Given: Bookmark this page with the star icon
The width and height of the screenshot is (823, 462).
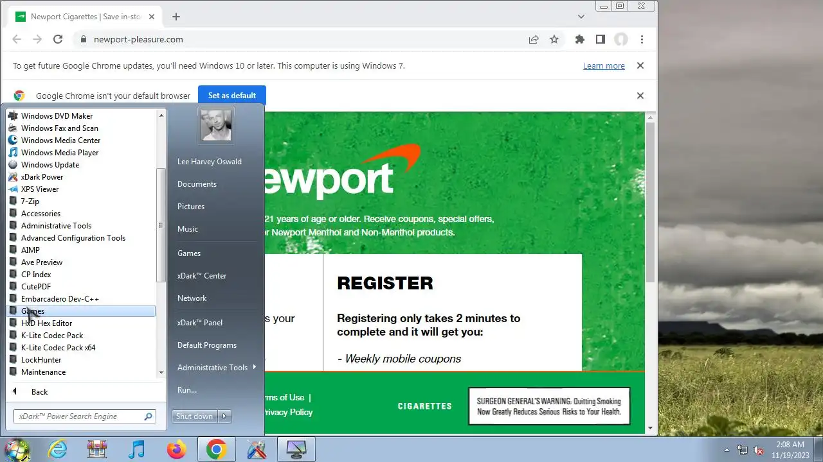Looking at the screenshot, I should click(x=554, y=39).
